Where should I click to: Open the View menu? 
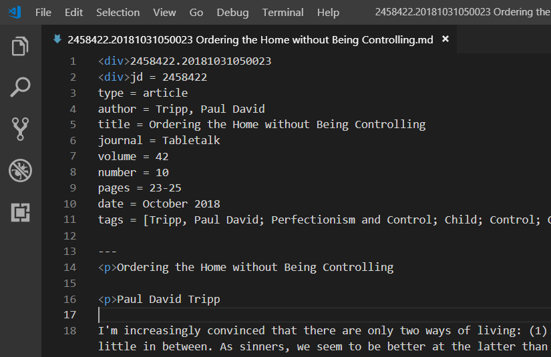point(164,13)
